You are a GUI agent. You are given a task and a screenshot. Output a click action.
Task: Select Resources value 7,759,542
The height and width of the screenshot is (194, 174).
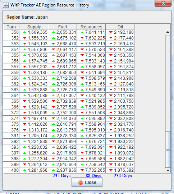point(91,165)
